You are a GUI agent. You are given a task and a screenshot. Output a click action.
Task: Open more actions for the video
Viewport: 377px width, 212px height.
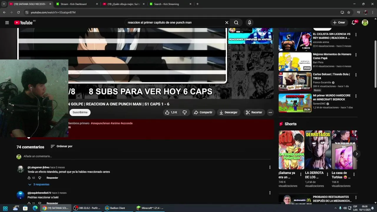point(270,112)
